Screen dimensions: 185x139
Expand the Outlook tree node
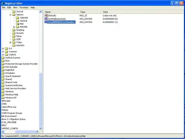coord(3,54)
